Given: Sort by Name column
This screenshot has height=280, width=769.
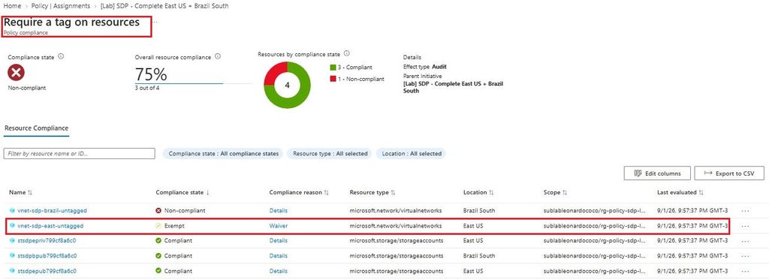Looking at the screenshot, I should tap(20, 193).
